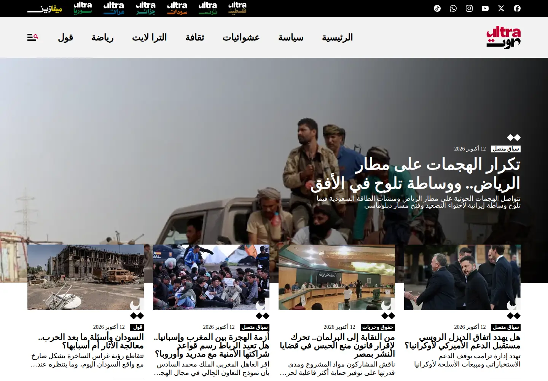The width and height of the screenshot is (548, 381).
Task: Open hero headline تكرار الهجمات على مطار الرياض
Action: [415, 174]
